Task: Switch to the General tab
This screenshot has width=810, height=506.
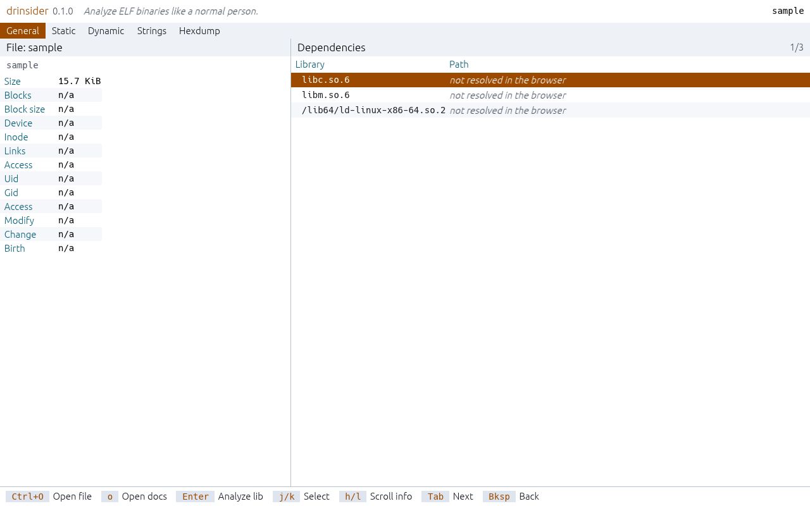Action: pyautogui.click(x=23, y=31)
